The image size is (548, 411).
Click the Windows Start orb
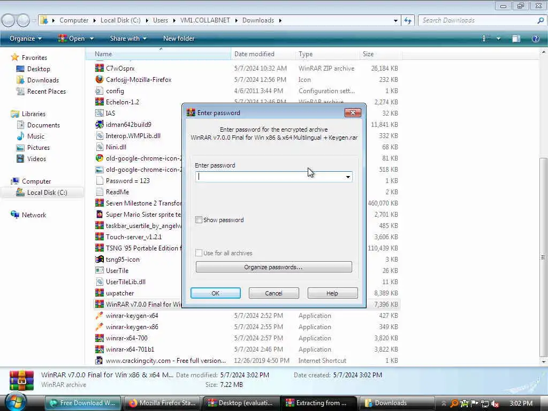pos(16,402)
